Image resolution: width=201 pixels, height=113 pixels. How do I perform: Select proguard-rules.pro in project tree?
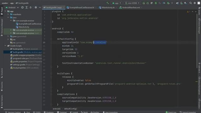pos(26,58)
